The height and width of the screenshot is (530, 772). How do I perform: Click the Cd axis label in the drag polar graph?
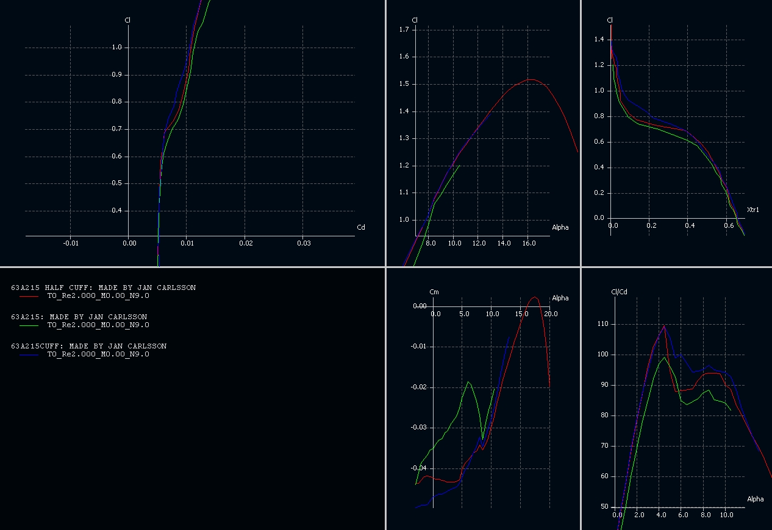pos(360,228)
